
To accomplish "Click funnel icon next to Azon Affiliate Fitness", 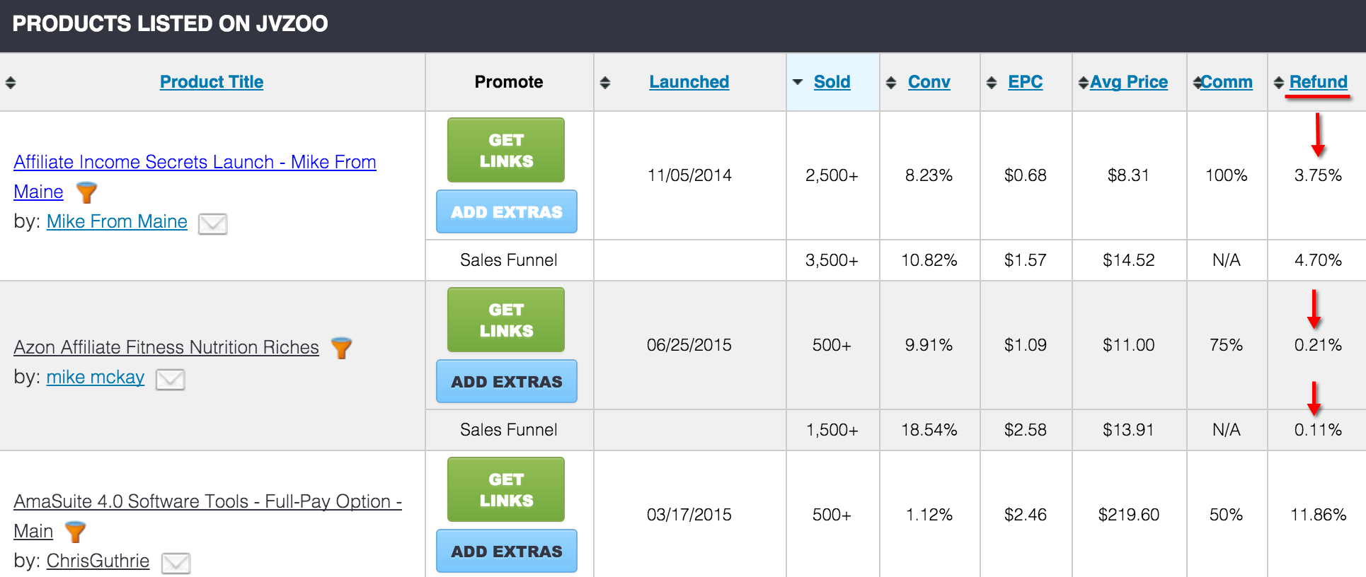I will 341,348.
